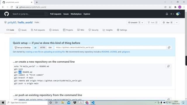Click the Search or jump to field
Image resolution: width=187 pixels, height=105 pixels.
click(30, 14)
